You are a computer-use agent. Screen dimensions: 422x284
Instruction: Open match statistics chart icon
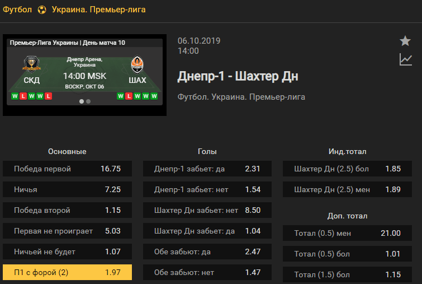pyautogui.click(x=406, y=59)
